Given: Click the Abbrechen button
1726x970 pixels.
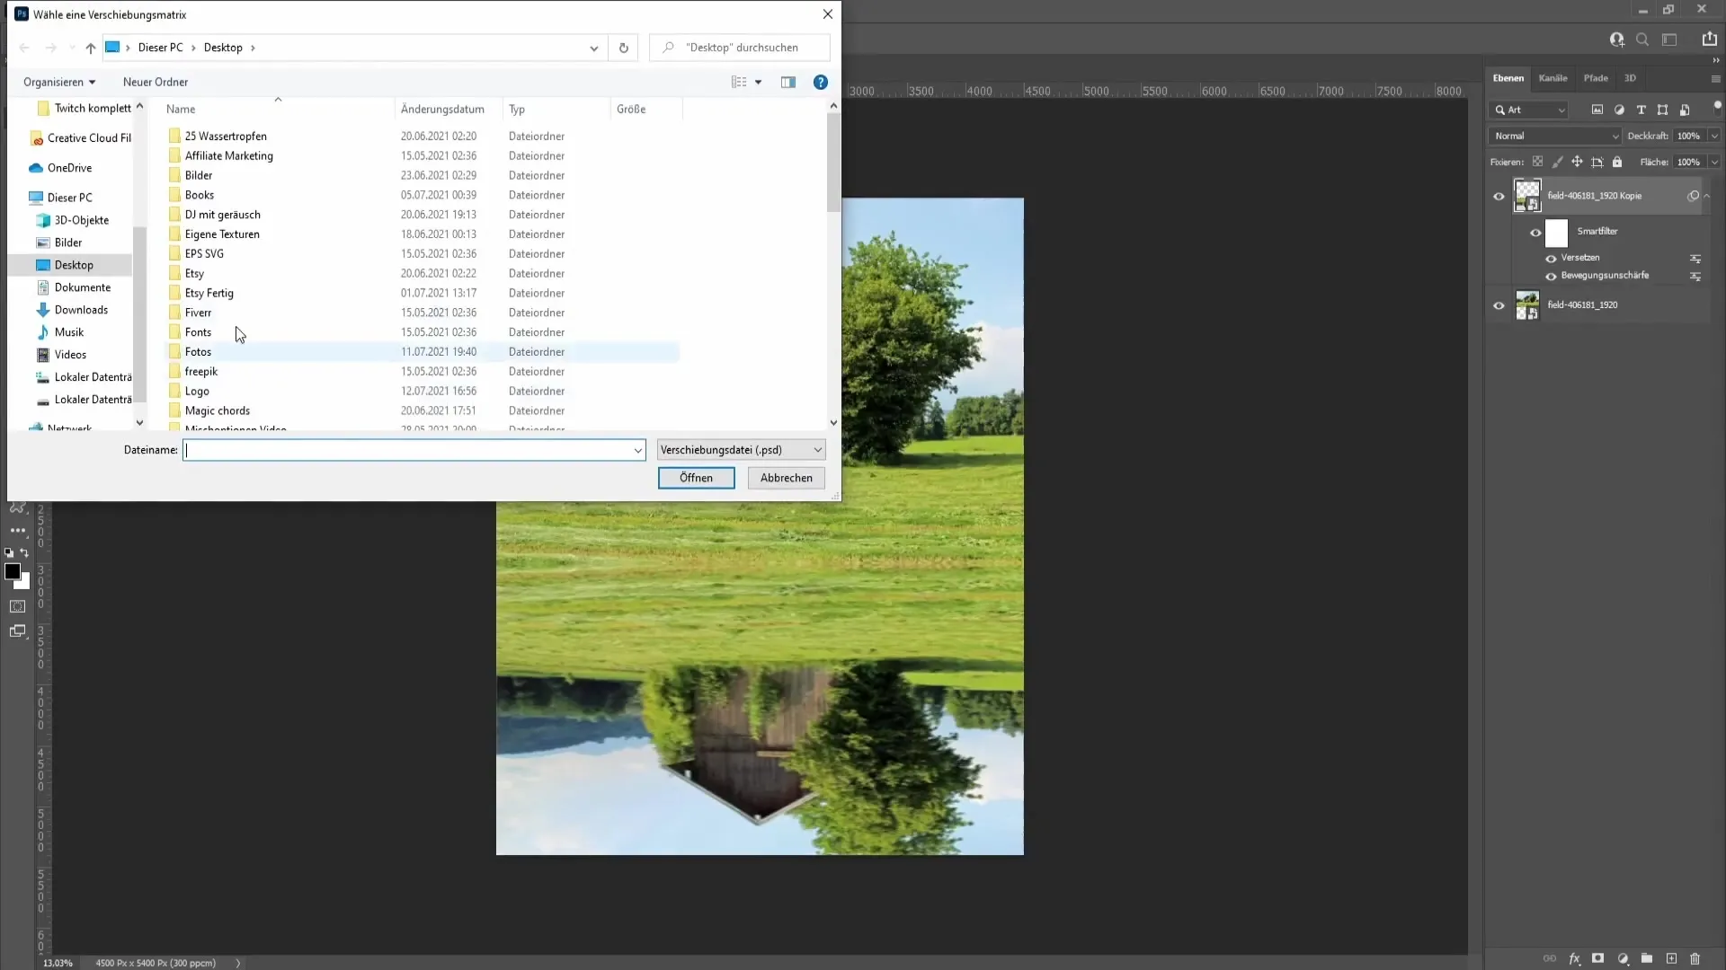Looking at the screenshot, I should pos(786,477).
